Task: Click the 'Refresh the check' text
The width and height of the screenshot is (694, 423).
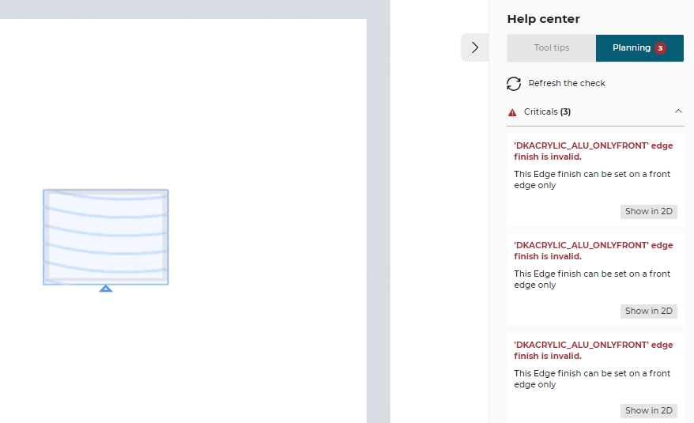Action: pyautogui.click(x=567, y=84)
